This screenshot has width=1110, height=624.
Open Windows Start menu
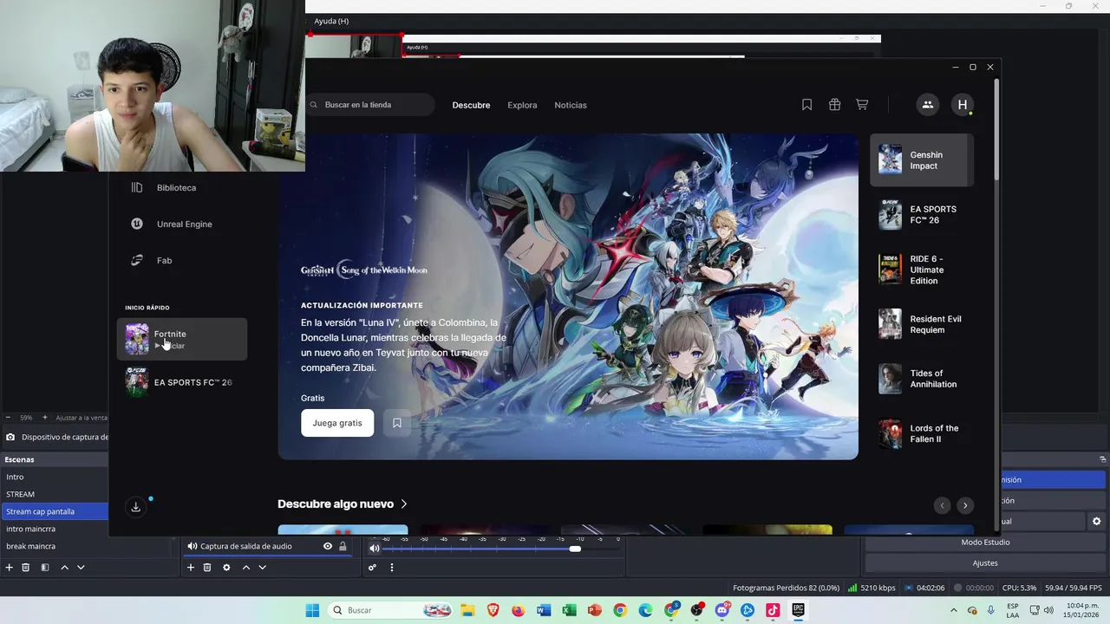pos(312,610)
